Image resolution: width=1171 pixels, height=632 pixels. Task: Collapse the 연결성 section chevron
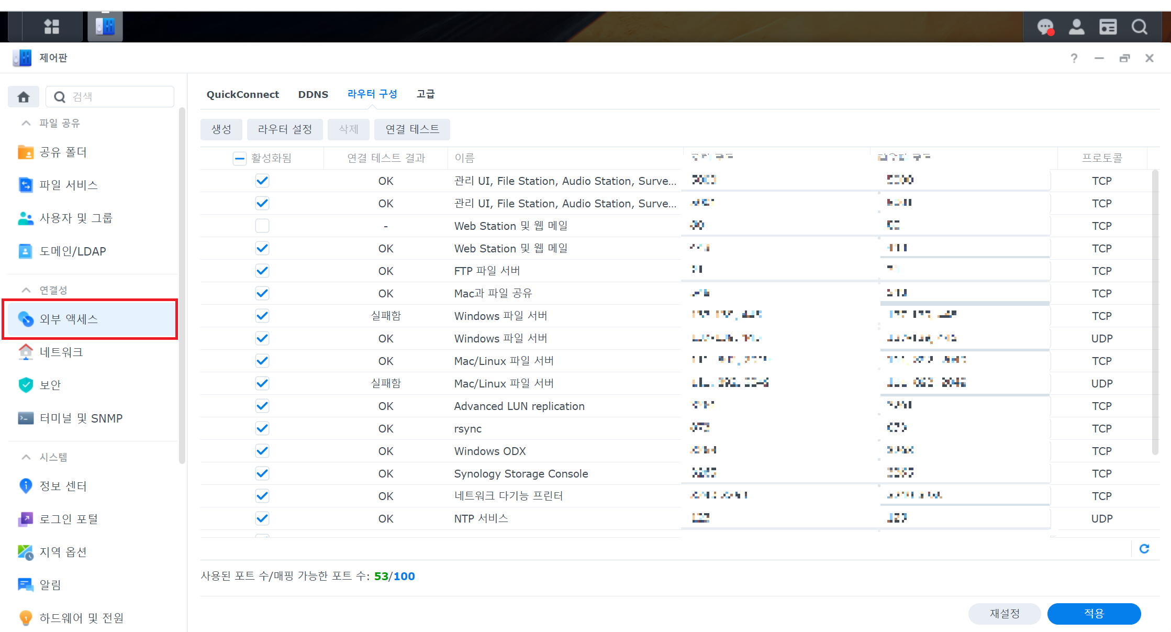tap(26, 290)
